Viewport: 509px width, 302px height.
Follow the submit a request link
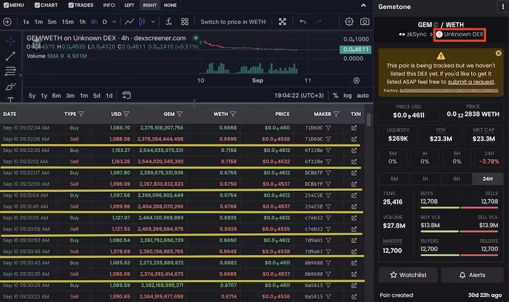click(471, 82)
